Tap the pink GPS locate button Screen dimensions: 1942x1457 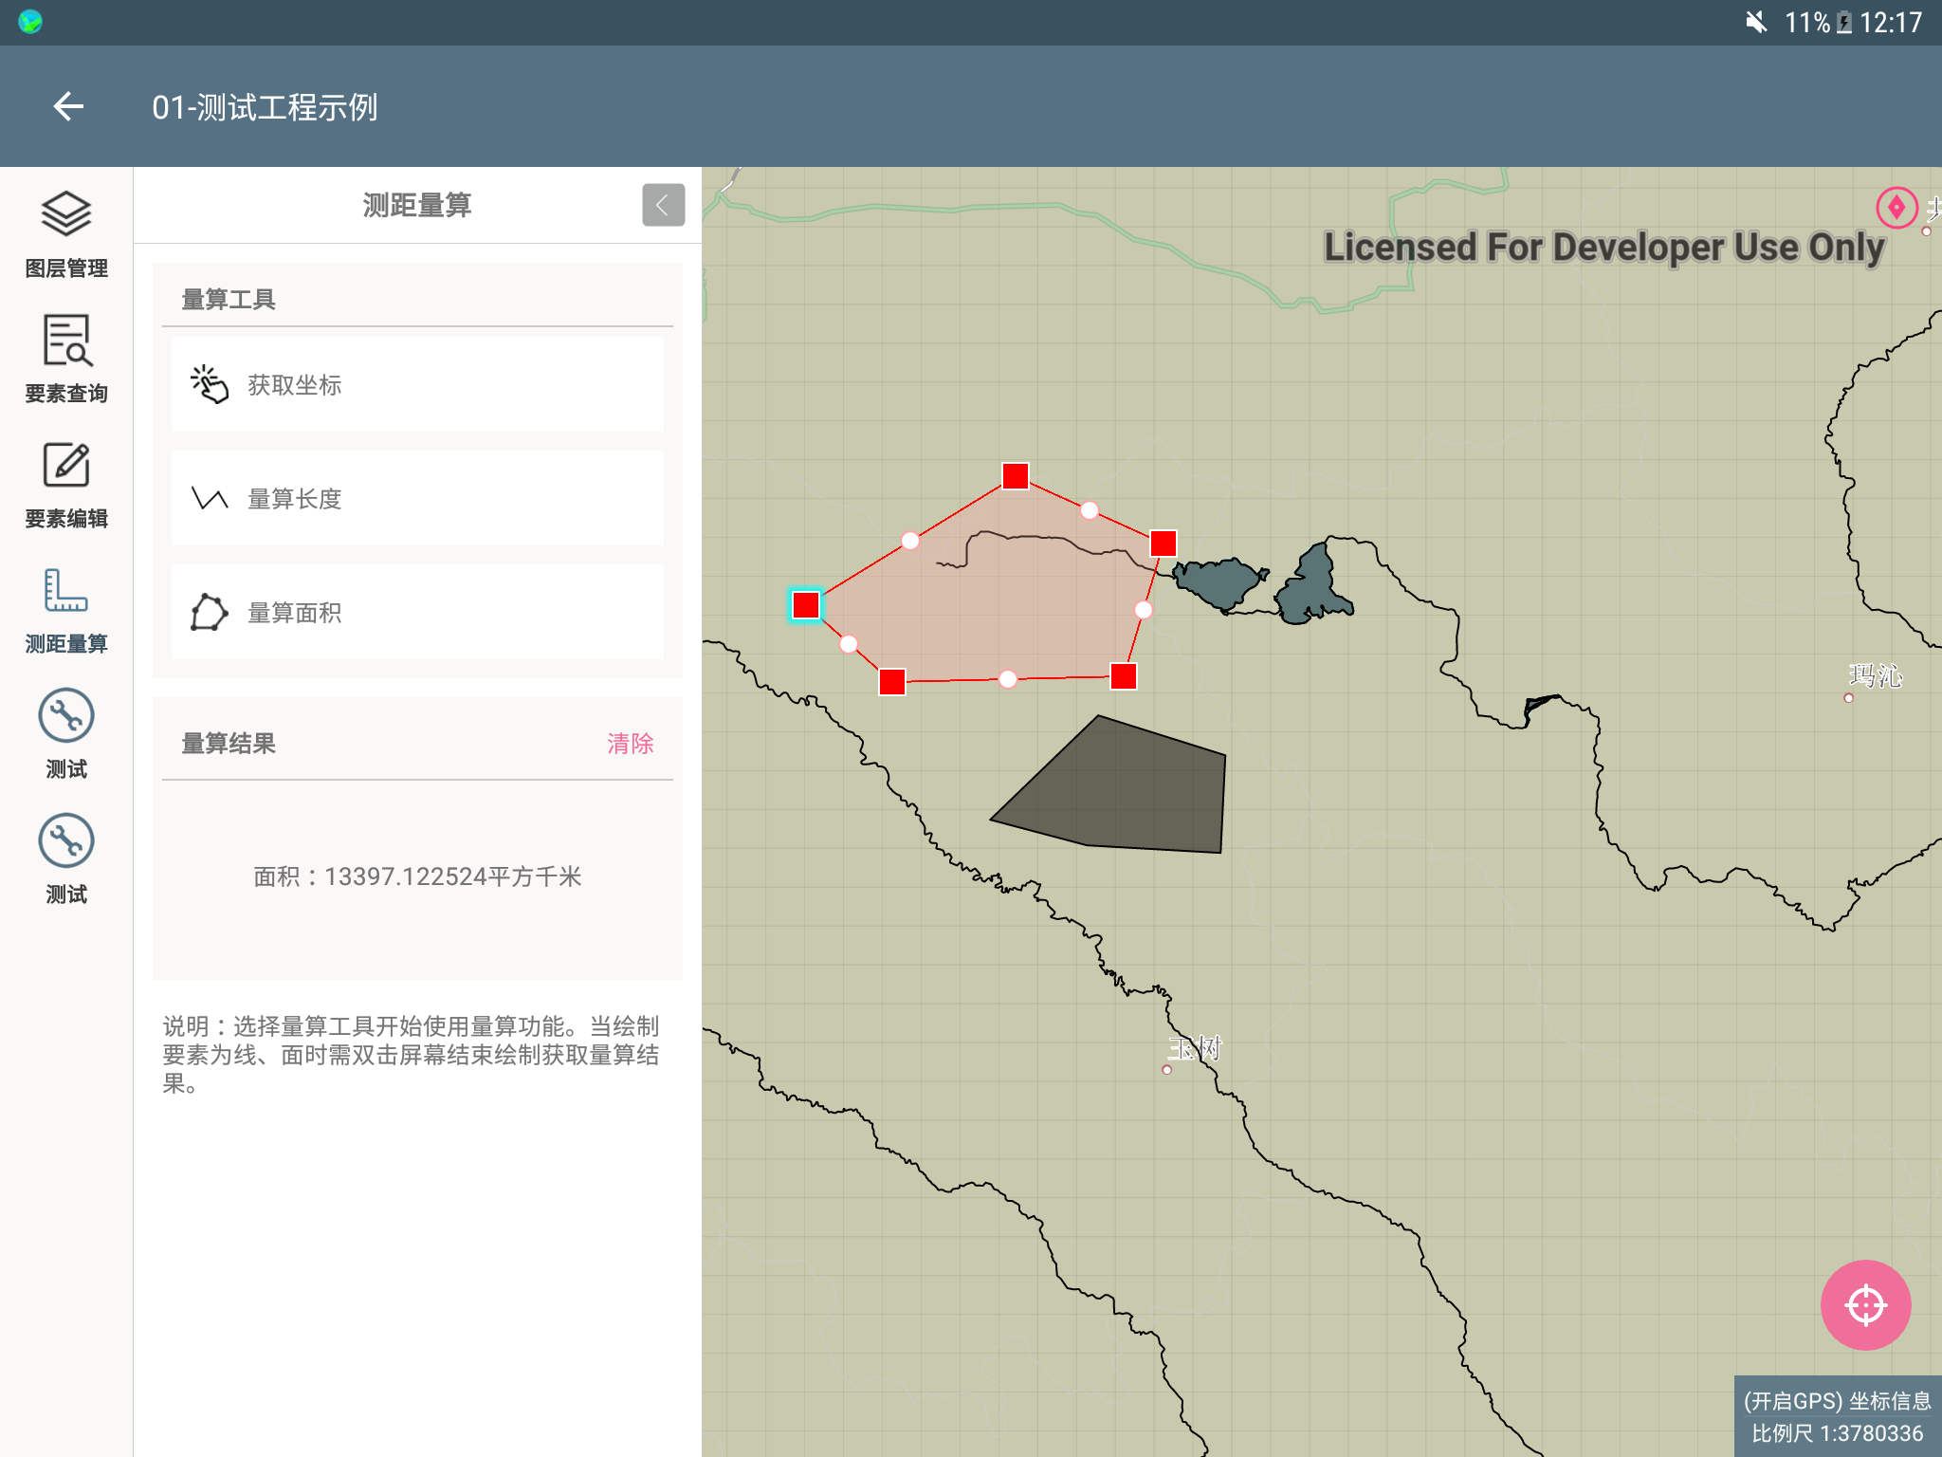point(1865,1304)
